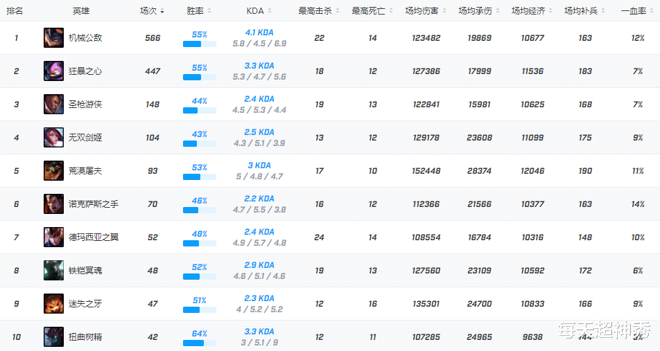The height and width of the screenshot is (351, 660).
Task: Click the 迷失之牙 hero avatar
Action: [x=53, y=303]
